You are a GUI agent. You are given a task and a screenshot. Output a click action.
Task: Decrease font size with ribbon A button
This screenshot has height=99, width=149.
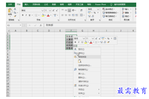point(57,10)
